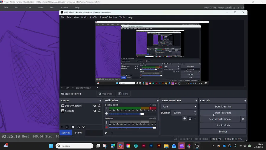Zoom in preview with plus icon

(73, 88)
